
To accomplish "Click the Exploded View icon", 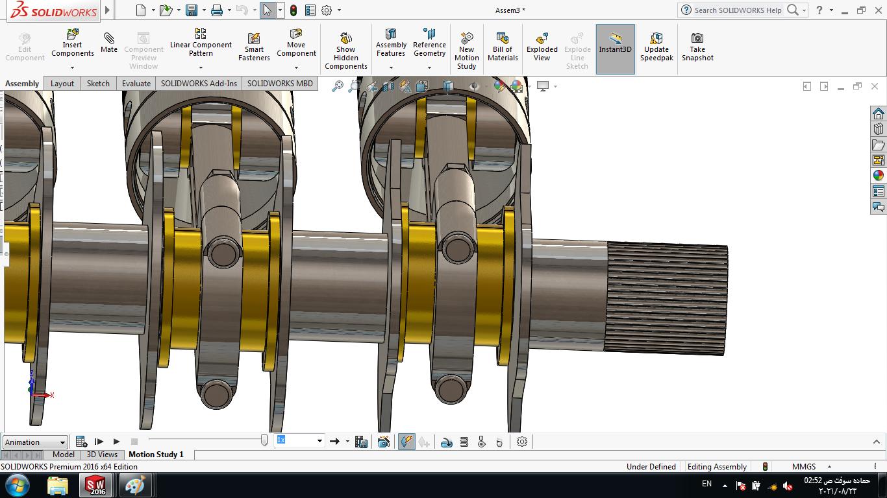I will (542, 47).
